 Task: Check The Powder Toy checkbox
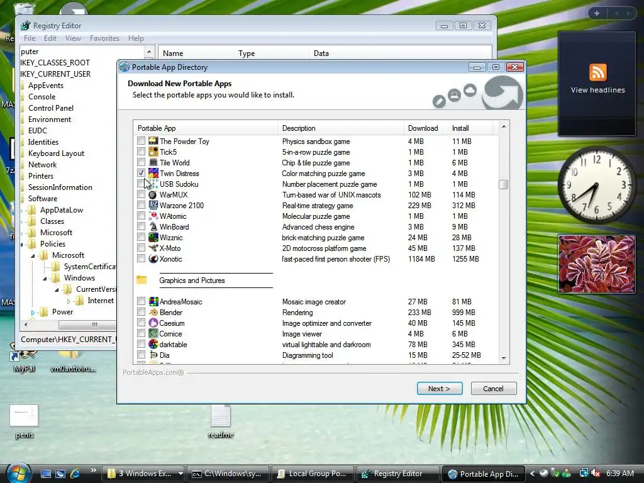pos(141,141)
